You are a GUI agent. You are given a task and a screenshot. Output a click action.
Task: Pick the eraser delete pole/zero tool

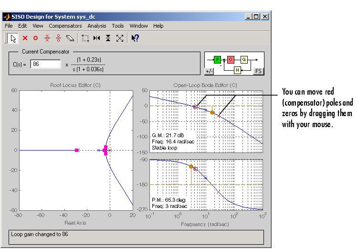click(70, 38)
